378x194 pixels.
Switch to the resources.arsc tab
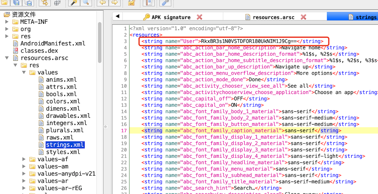275,17
